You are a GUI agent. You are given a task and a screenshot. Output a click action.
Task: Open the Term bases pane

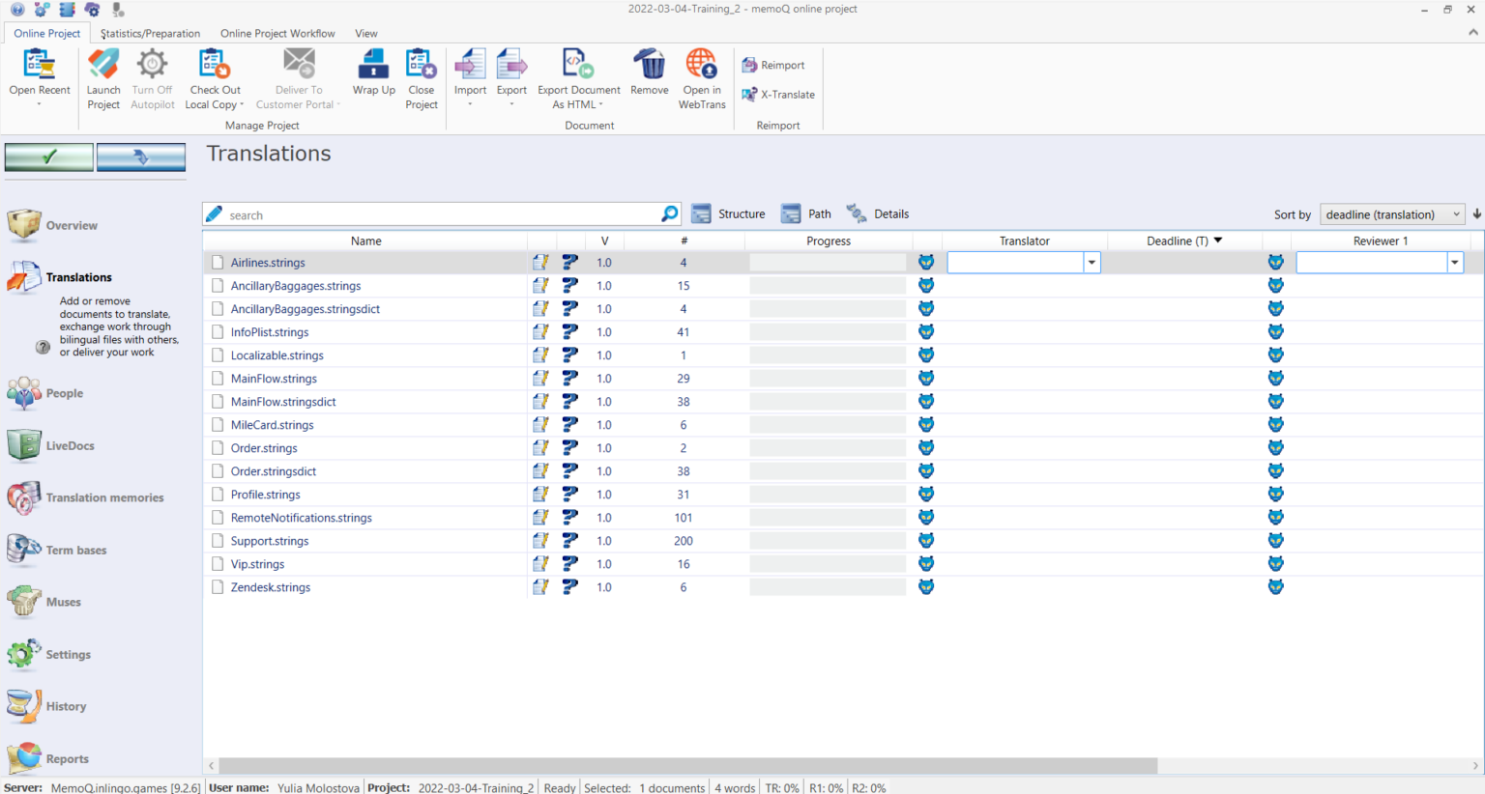click(57, 550)
